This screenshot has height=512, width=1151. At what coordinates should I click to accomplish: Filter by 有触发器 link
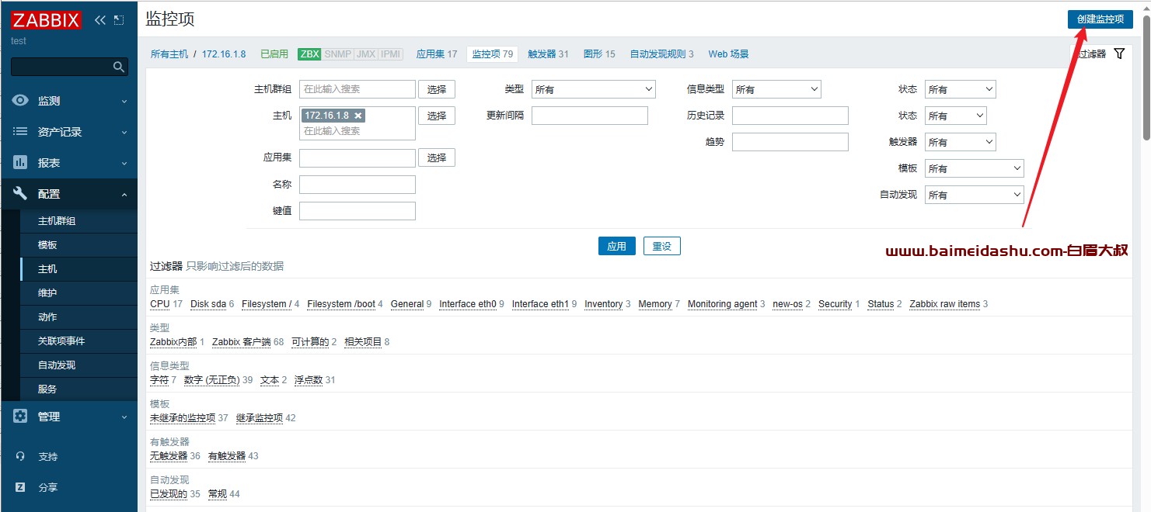(227, 456)
